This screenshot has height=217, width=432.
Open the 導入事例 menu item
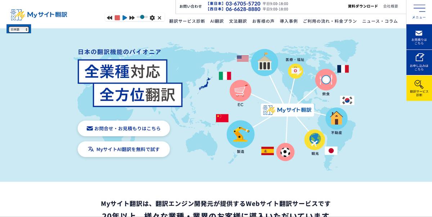pyautogui.click(x=288, y=21)
